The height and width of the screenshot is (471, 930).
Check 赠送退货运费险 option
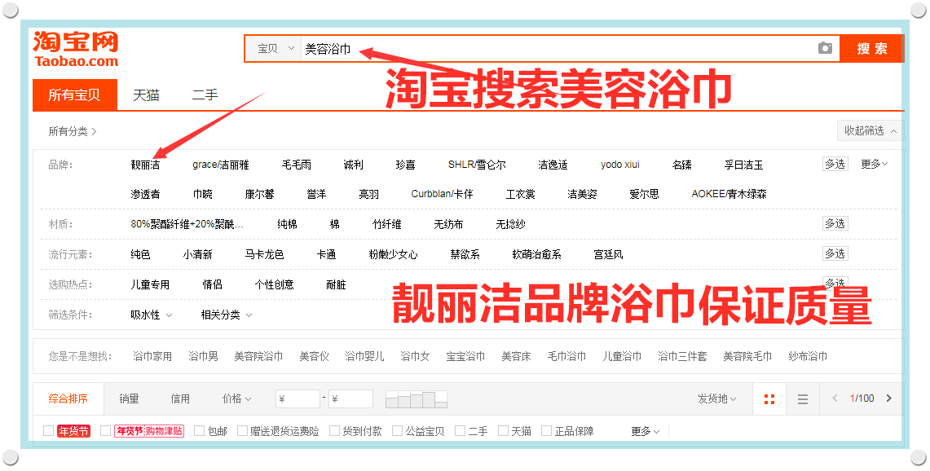pyautogui.click(x=242, y=430)
